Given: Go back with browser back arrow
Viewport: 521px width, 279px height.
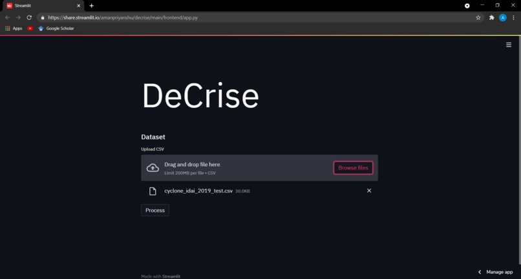Looking at the screenshot, I should tap(7, 17).
